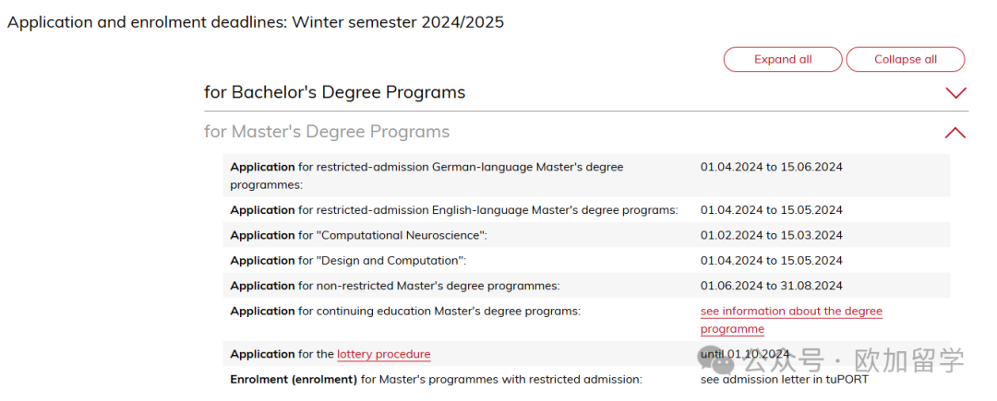This screenshot has height=401, width=997.
Task: Select the Enrolment for restricted admission row label
Action: pos(436,380)
